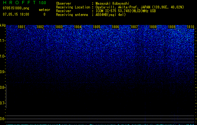Click the 1810 time marker
The width and height of the screenshot is (197, 125).
(191, 27)
